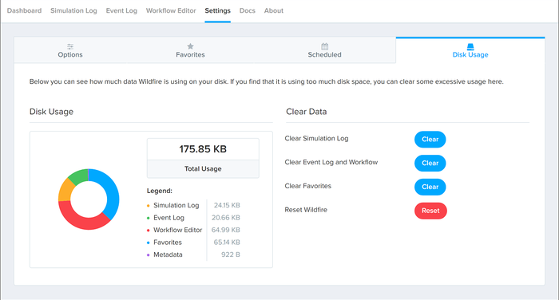559x300 pixels.
Task: Click the 64.99 KB value
Action: (x=226, y=230)
